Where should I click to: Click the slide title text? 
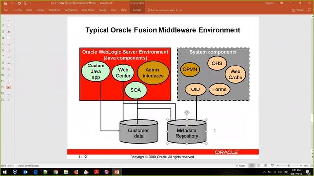click(163, 30)
